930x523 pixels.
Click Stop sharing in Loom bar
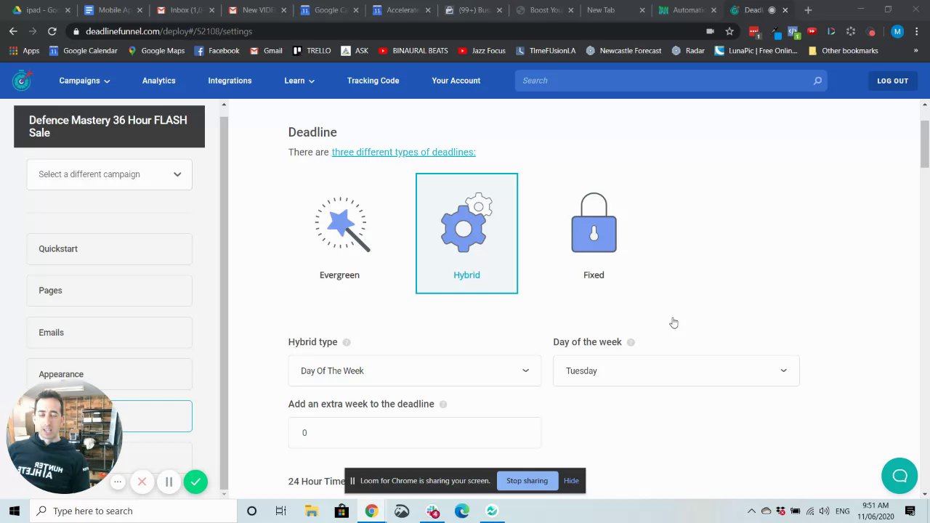tap(527, 481)
